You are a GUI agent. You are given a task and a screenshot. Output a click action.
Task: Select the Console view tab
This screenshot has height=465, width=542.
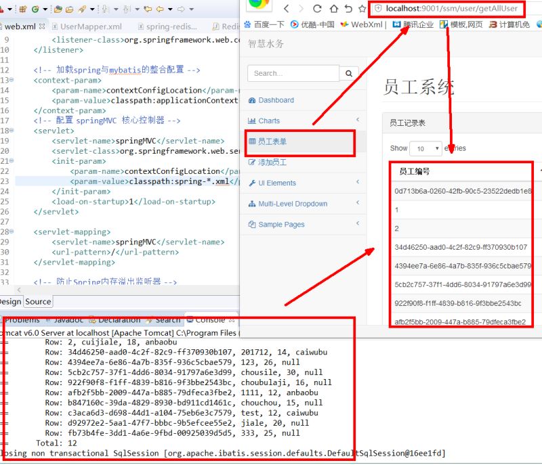pos(210,320)
